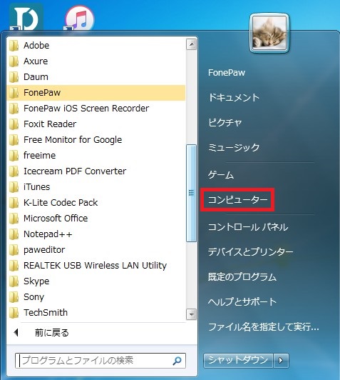This screenshot has height=380, width=340.
Task: Expand the Notepad++ folder label
Action: 48,234
